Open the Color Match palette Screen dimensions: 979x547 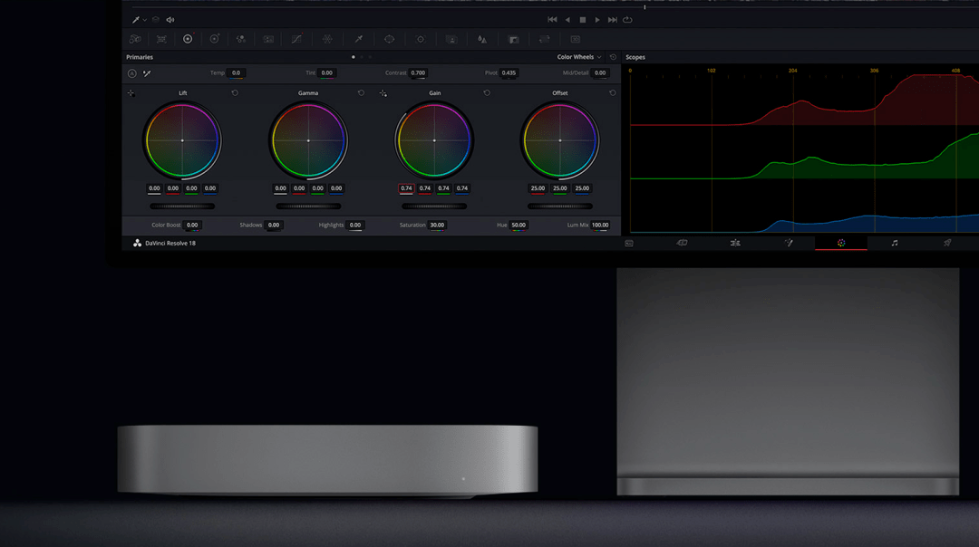point(161,39)
